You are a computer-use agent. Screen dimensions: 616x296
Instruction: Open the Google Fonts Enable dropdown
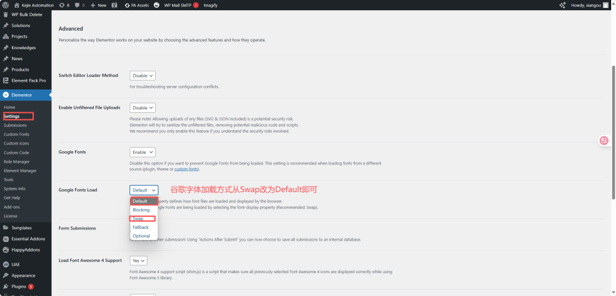point(143,153)
